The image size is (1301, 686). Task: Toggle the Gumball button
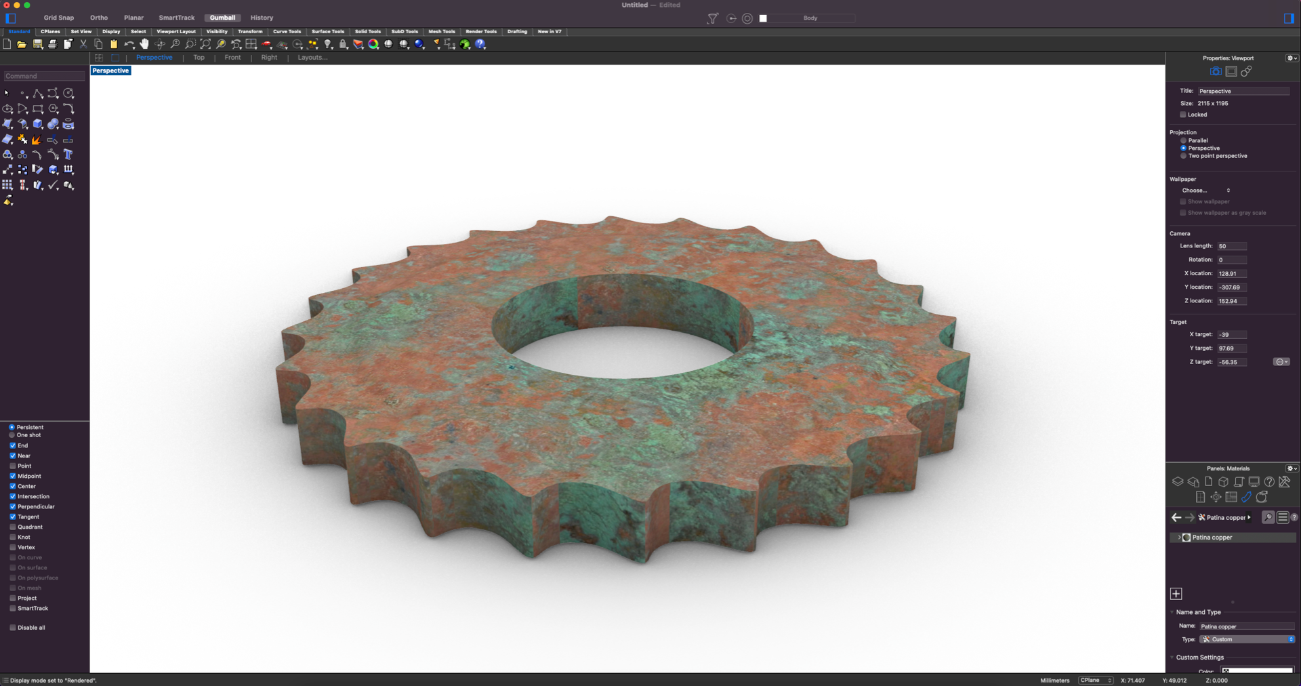click(x=222, y=18)
